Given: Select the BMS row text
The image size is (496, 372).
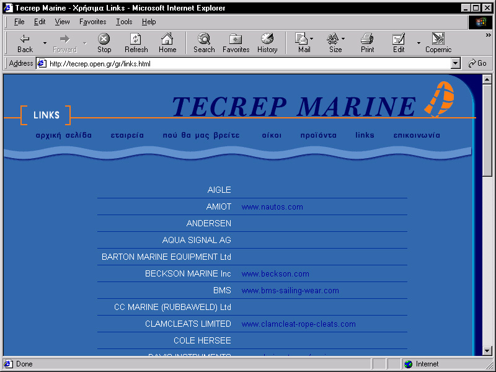Looking at the screenshot, I should [222, 290].
